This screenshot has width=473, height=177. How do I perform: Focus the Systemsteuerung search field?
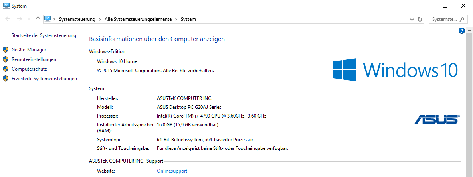point(444,19)
